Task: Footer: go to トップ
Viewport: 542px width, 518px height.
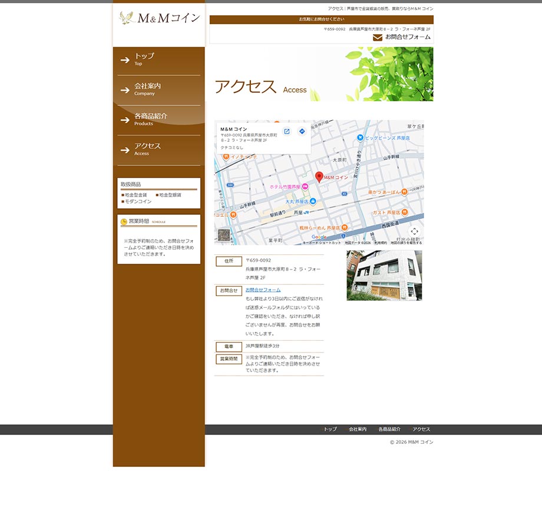Action: click(330, 429)
